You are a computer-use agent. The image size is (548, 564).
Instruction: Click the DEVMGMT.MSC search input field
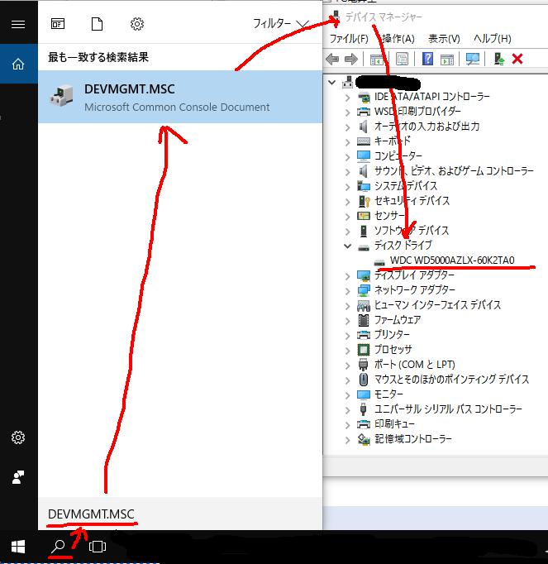(180, 514)
